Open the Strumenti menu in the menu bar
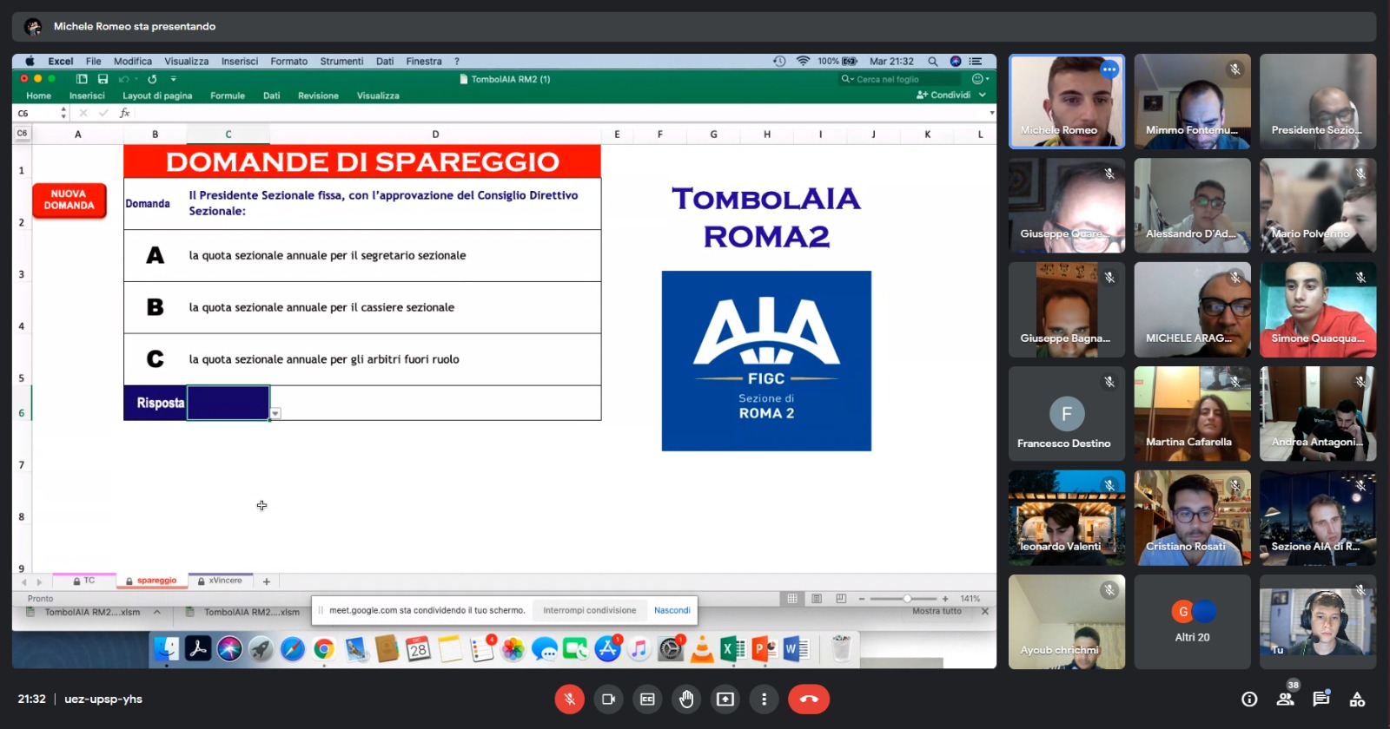Screen dimensions: 1390x729 341,62
